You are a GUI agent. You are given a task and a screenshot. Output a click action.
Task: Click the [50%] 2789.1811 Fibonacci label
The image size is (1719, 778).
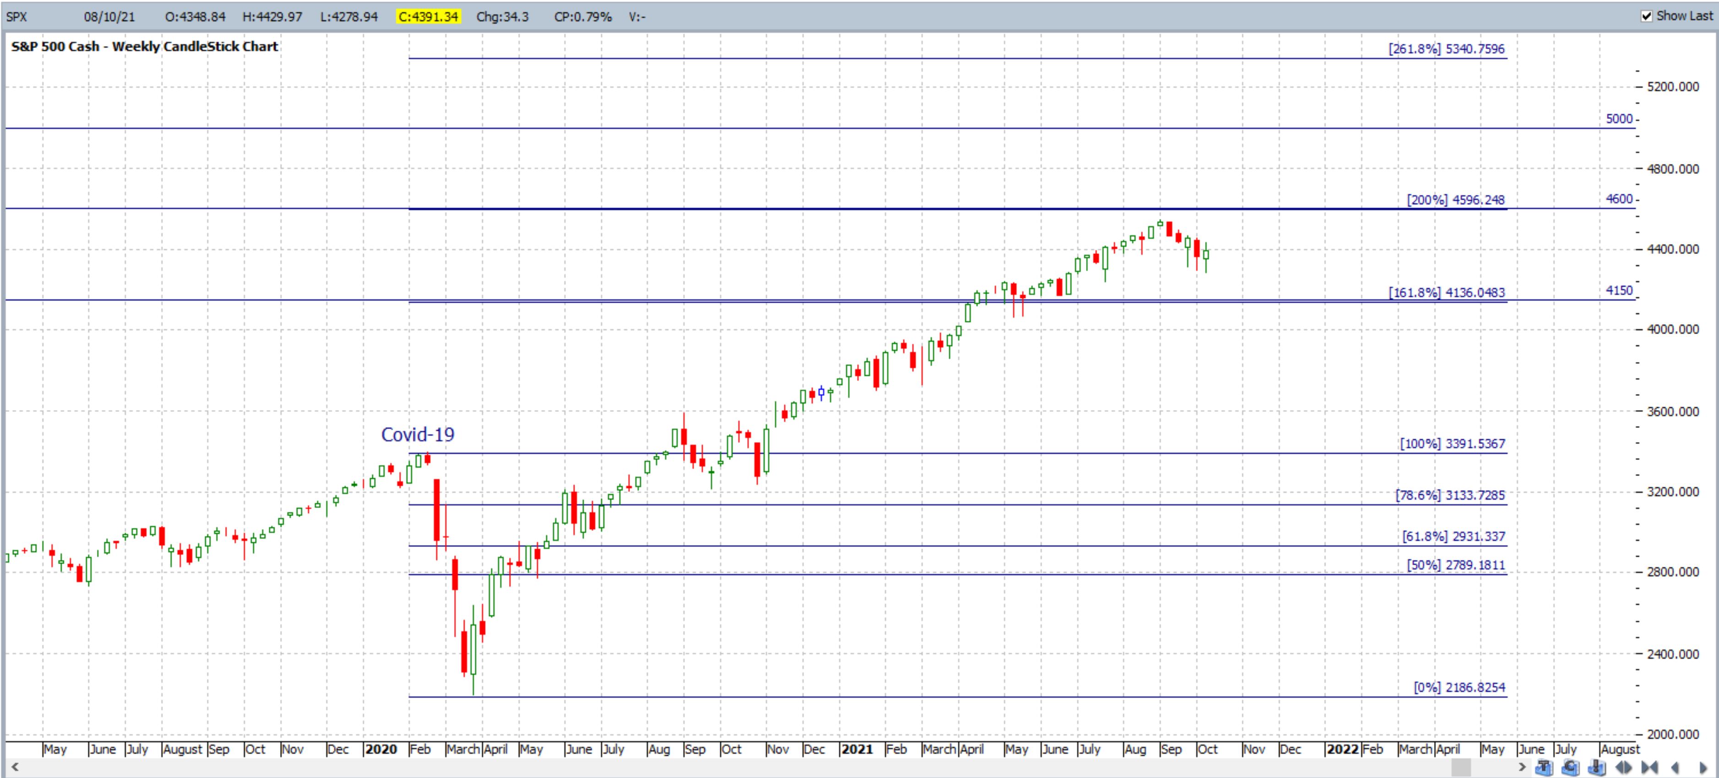click(x=1456, y=565)
